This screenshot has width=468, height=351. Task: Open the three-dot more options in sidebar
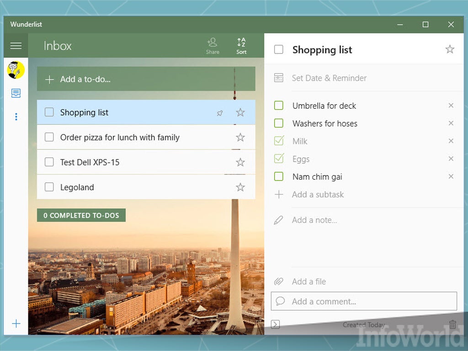(16, 117)
